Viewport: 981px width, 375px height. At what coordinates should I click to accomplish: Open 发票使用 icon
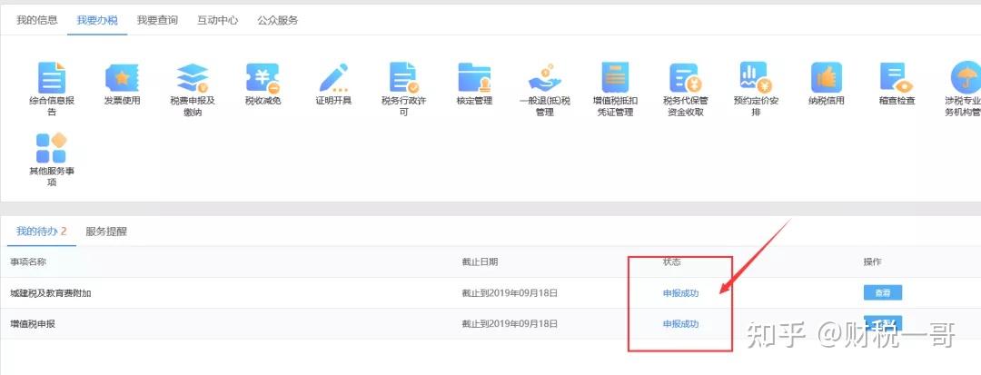coord(122,78)
